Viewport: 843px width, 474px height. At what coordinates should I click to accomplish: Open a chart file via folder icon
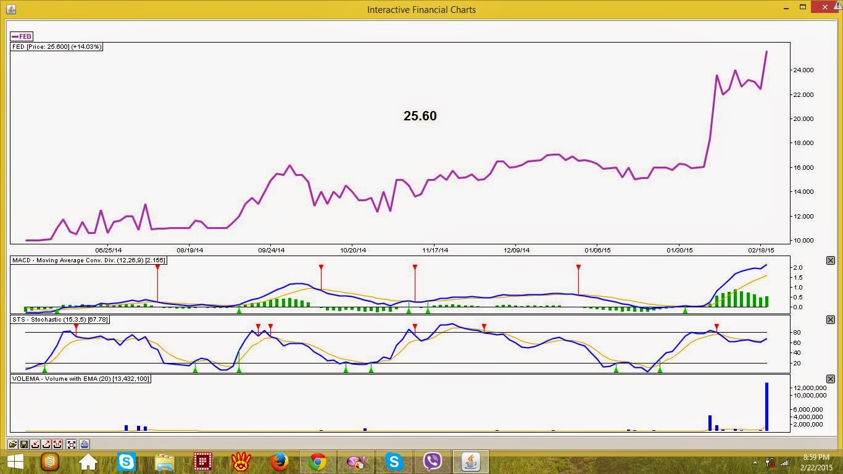(12, 444)
